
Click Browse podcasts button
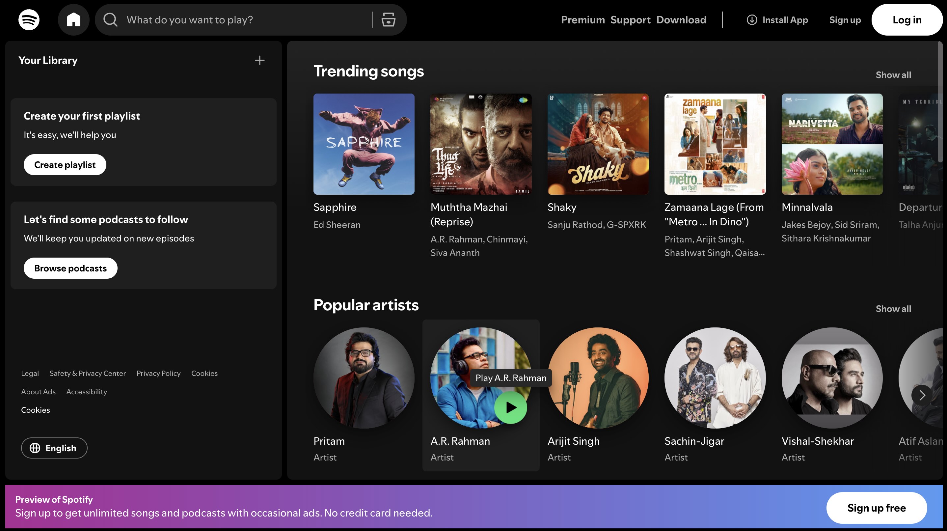70,268
